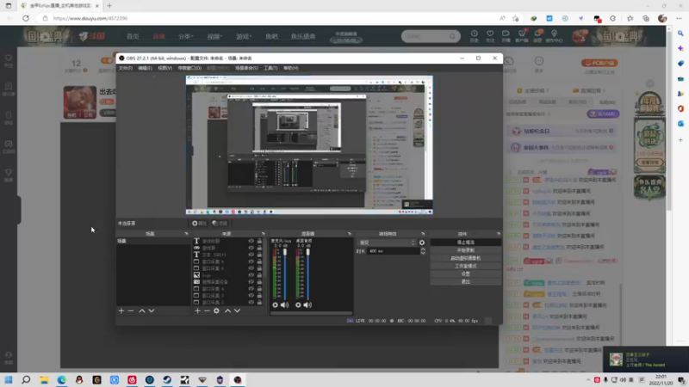The height and width of the screenshot is (387, 689).
Task: Toggle visibility eye of 窗口采集 6 source
Action: point(251,261)
